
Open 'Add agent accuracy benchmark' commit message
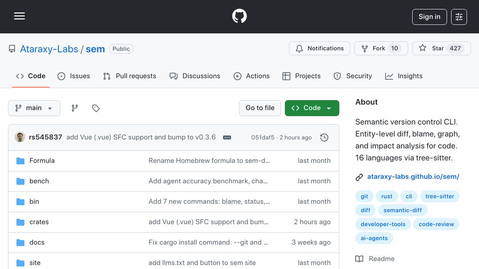click(208, 181)
